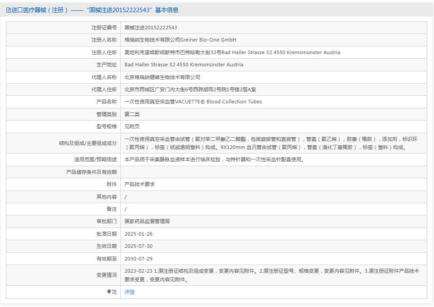Open the 详情 link
434x307 pixels.
[129, 292]
